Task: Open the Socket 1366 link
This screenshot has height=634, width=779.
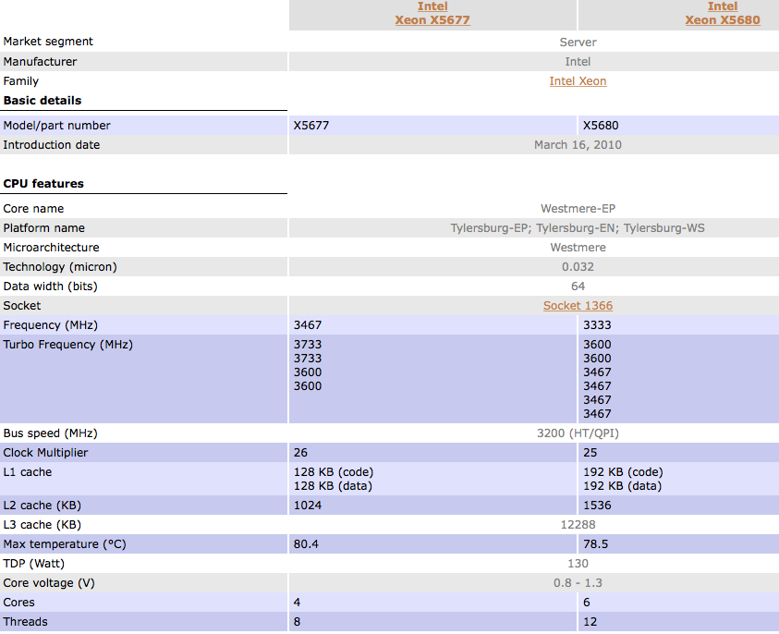Action: tap(578, 306)
